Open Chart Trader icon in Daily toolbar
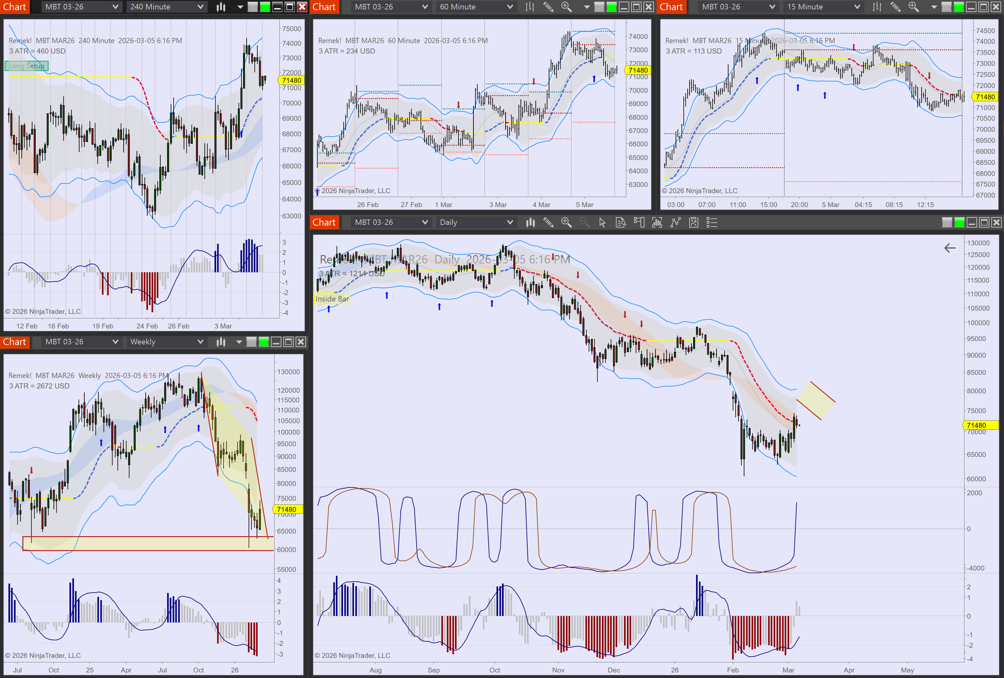 coord(639,223)
